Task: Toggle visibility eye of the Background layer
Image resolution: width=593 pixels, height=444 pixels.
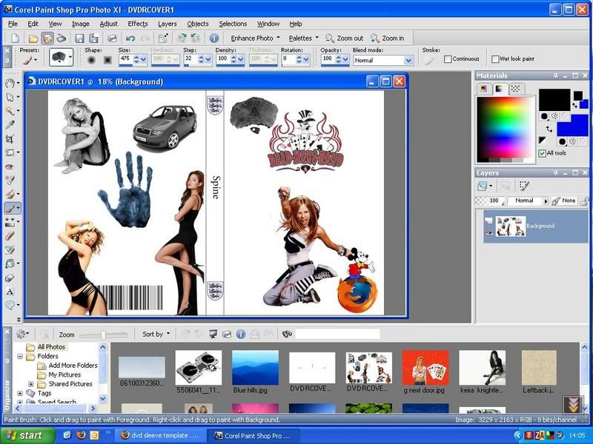Action: (489, 233)
